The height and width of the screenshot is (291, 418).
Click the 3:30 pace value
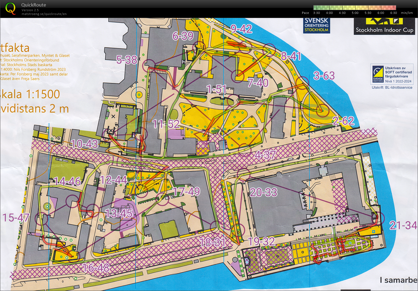[x=316, y=13]
